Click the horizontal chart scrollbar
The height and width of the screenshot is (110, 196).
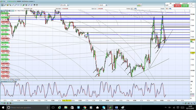[x=98, y=103]
